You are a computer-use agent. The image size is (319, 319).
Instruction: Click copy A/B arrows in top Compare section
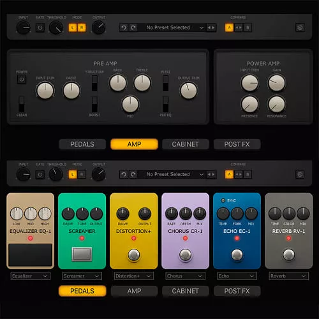tap(239, 27)
